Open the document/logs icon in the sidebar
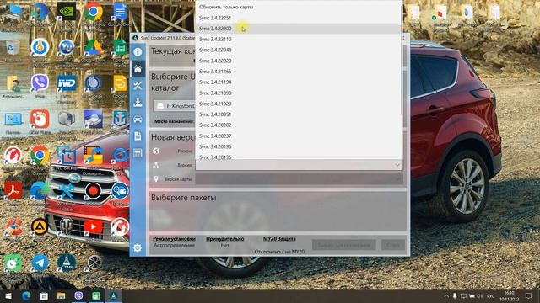 [138, 136]
